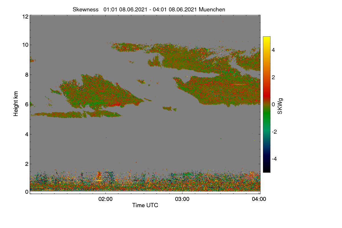The image size is (342, 228).
Task: Click the height tick label 6
Action: [x=26, y=104]
